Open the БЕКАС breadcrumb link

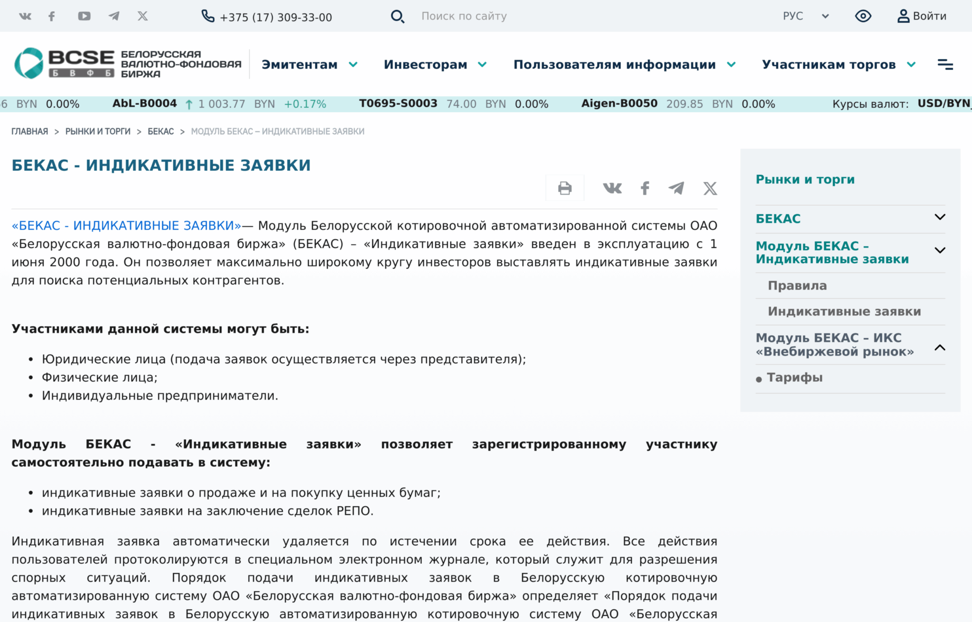point(160,131)
